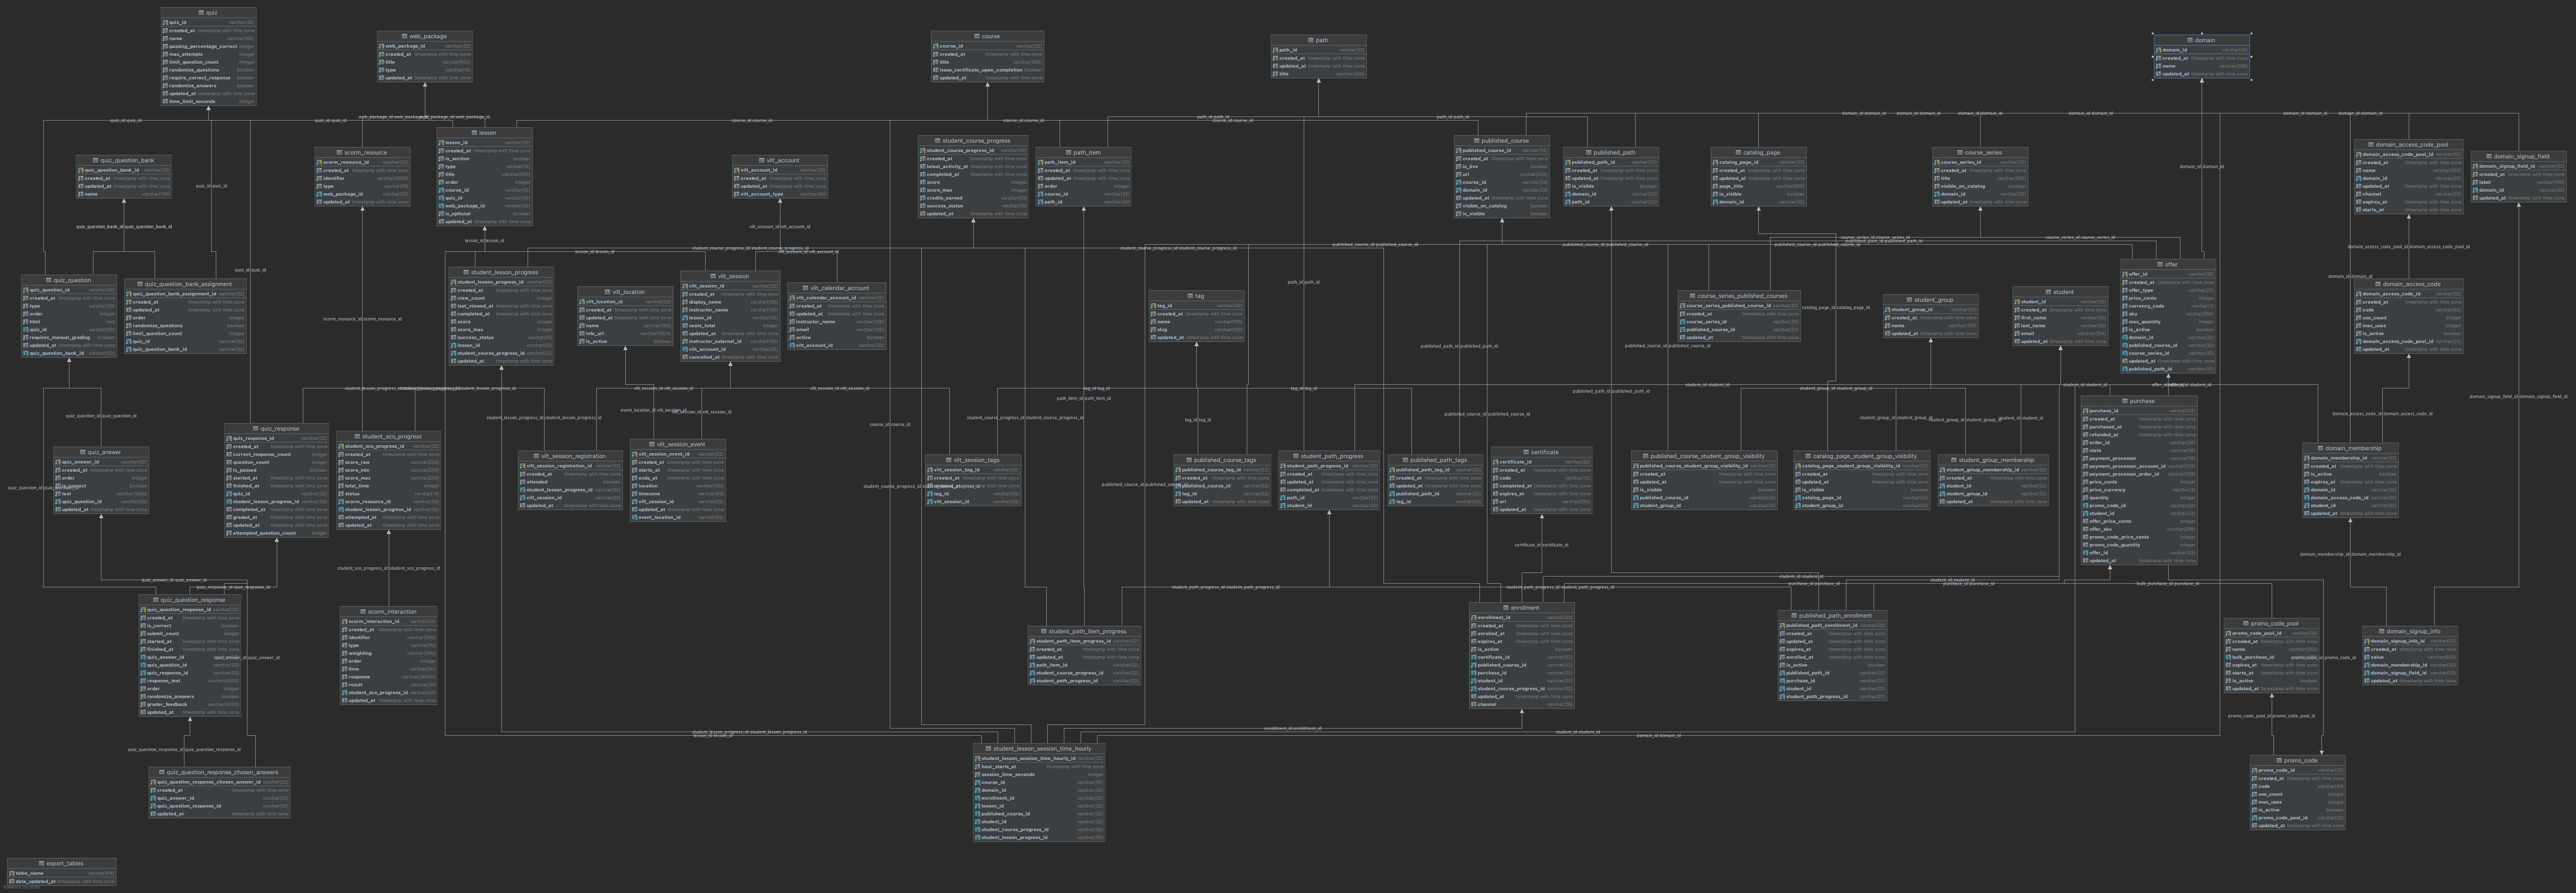Select the published_course_tags table header
Image resolution: width=2576 pixels, height=893 pixels.
[x=1222, y=461]
